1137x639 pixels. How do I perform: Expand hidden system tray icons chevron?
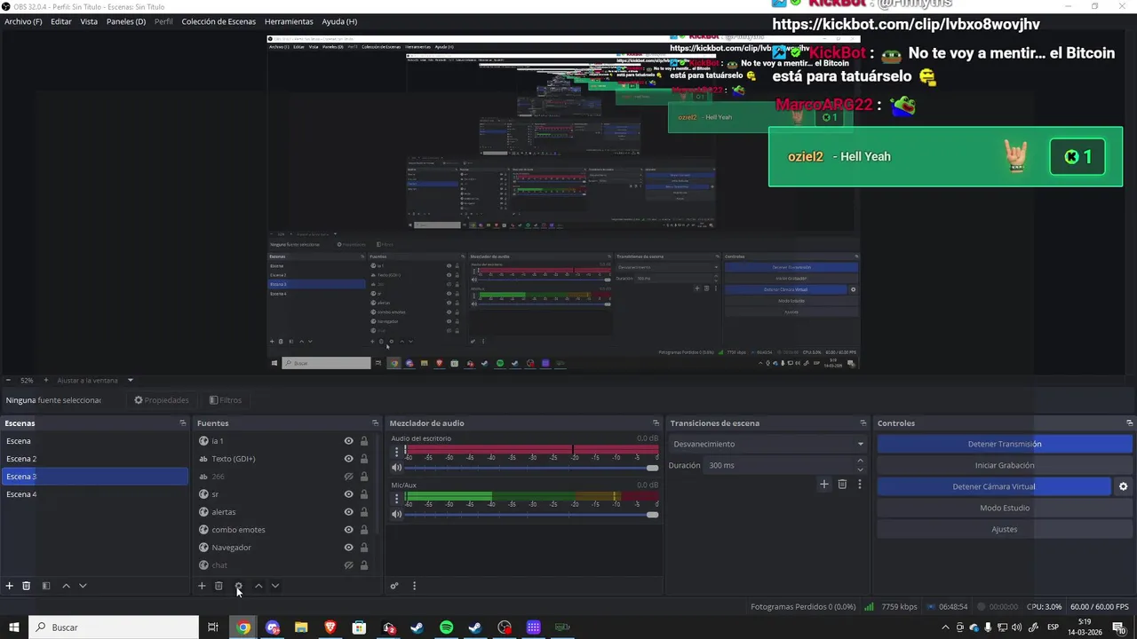click(x=945, y=627)
